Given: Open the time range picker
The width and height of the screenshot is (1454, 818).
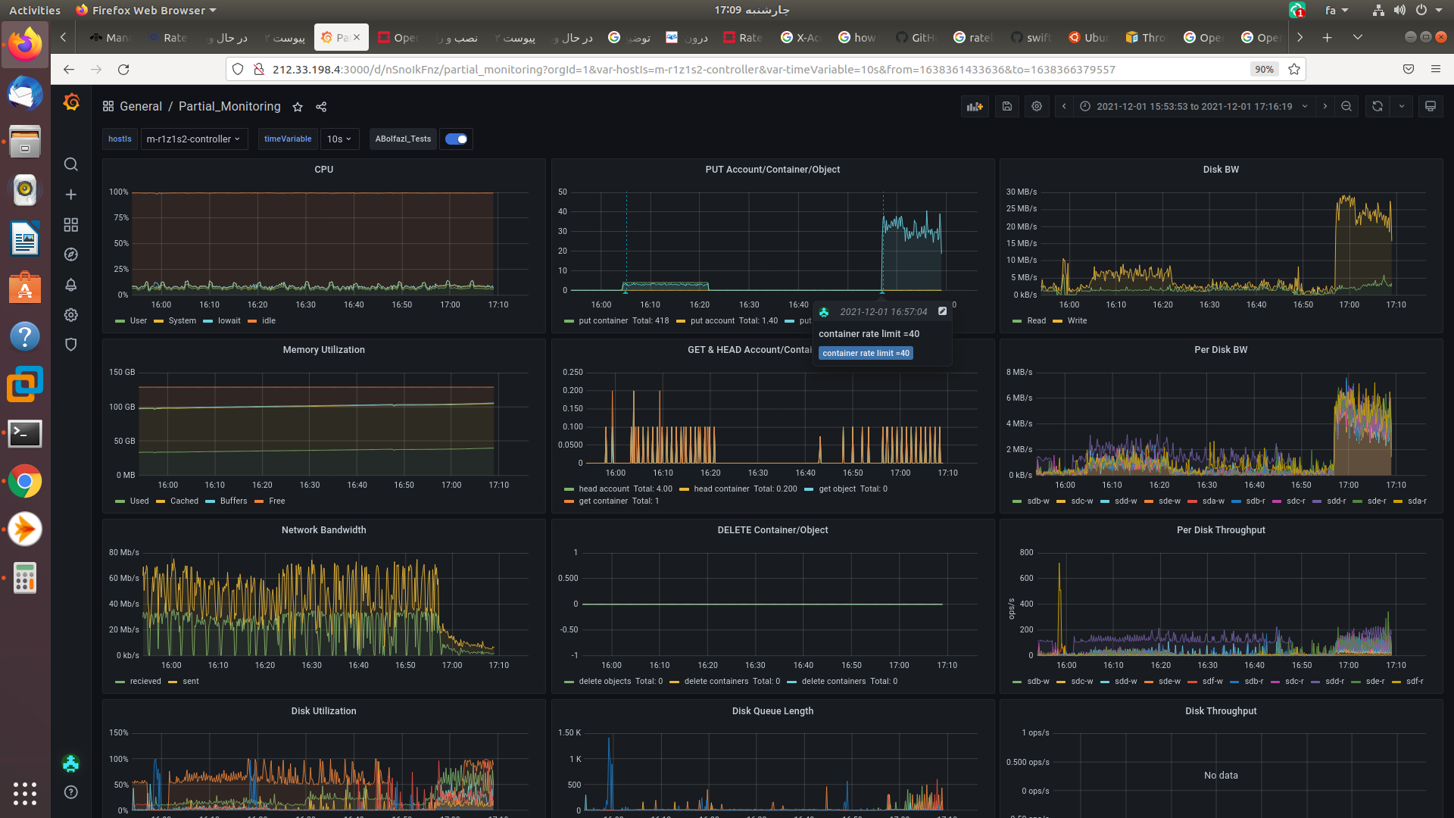Looking at the screenshot, I should click(1194, 107).
